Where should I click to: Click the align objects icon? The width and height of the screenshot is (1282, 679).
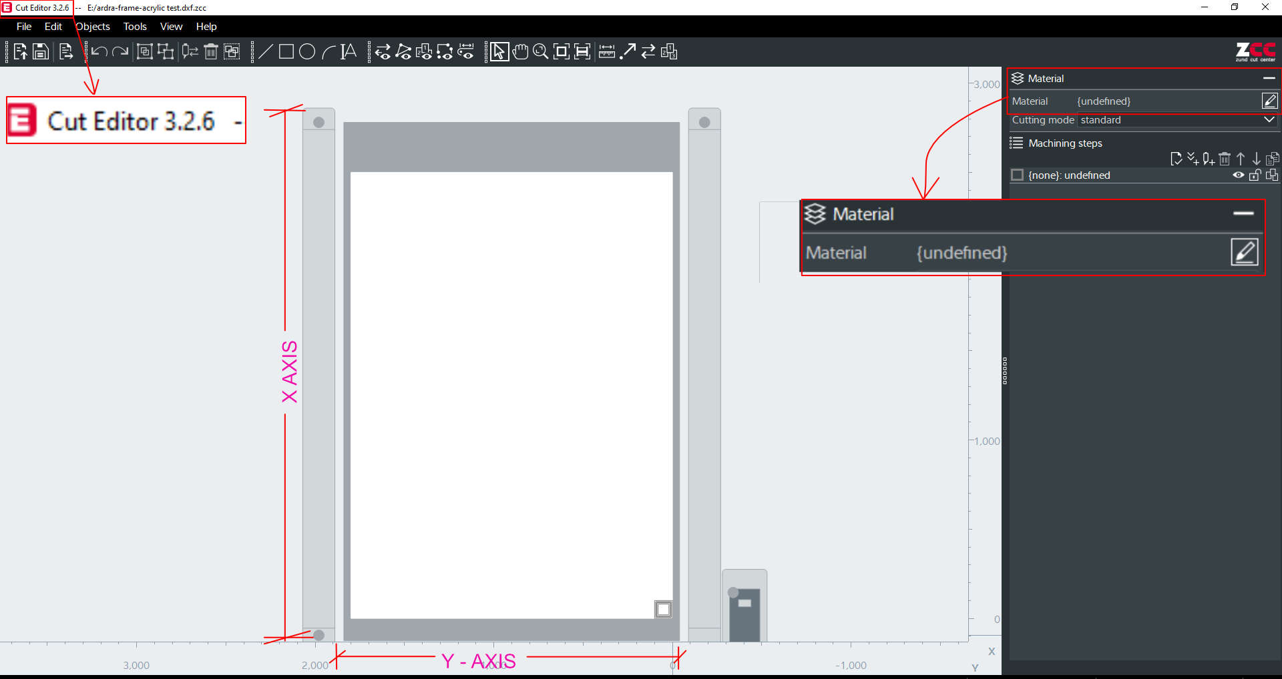190,51
